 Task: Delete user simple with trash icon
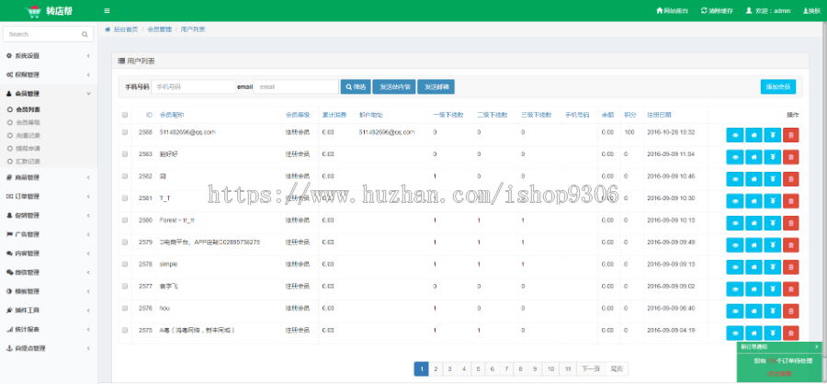[790, 267]
